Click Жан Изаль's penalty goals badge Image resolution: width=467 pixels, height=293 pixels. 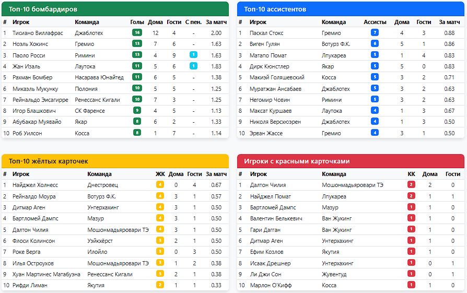[193, 66]
